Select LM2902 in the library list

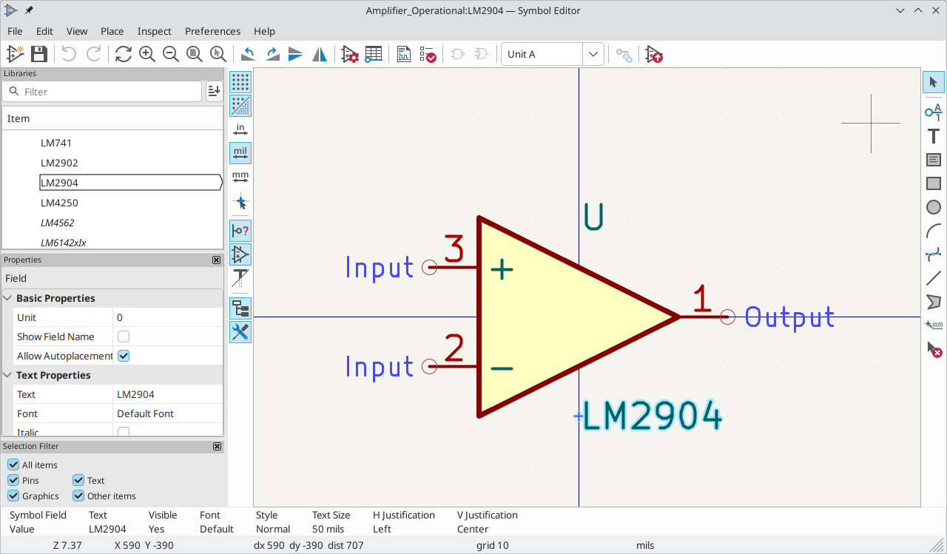click(59, 163)
